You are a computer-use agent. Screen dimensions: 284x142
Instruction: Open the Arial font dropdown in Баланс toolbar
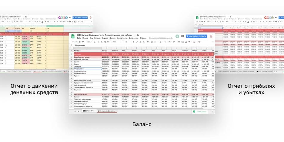click(114, 42)
